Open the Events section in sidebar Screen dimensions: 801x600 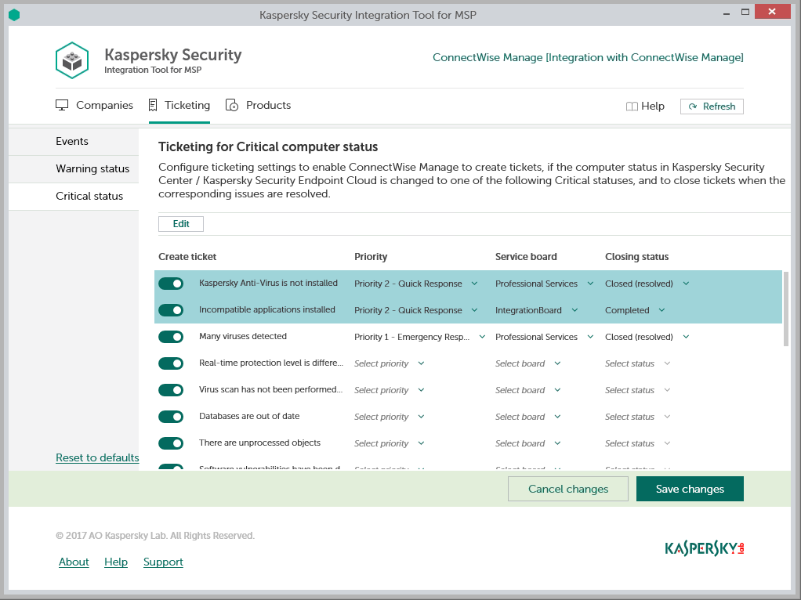(x=72, y=141)
